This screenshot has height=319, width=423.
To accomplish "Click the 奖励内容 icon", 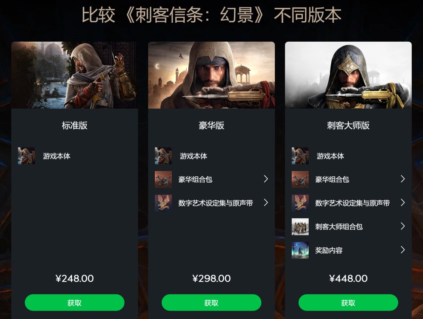I will coord(300,250).
